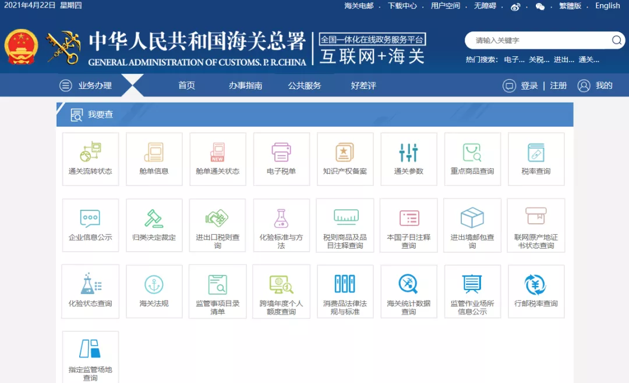Select 进出口税则查询 icon

[217, 218]
